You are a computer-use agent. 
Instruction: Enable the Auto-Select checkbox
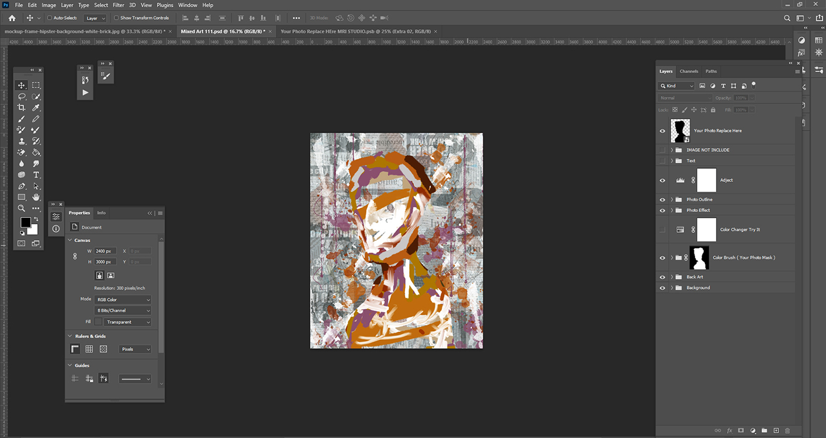49,18
